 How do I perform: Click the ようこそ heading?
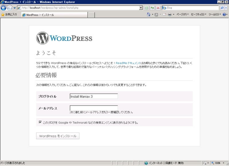(x=46, y=53)
